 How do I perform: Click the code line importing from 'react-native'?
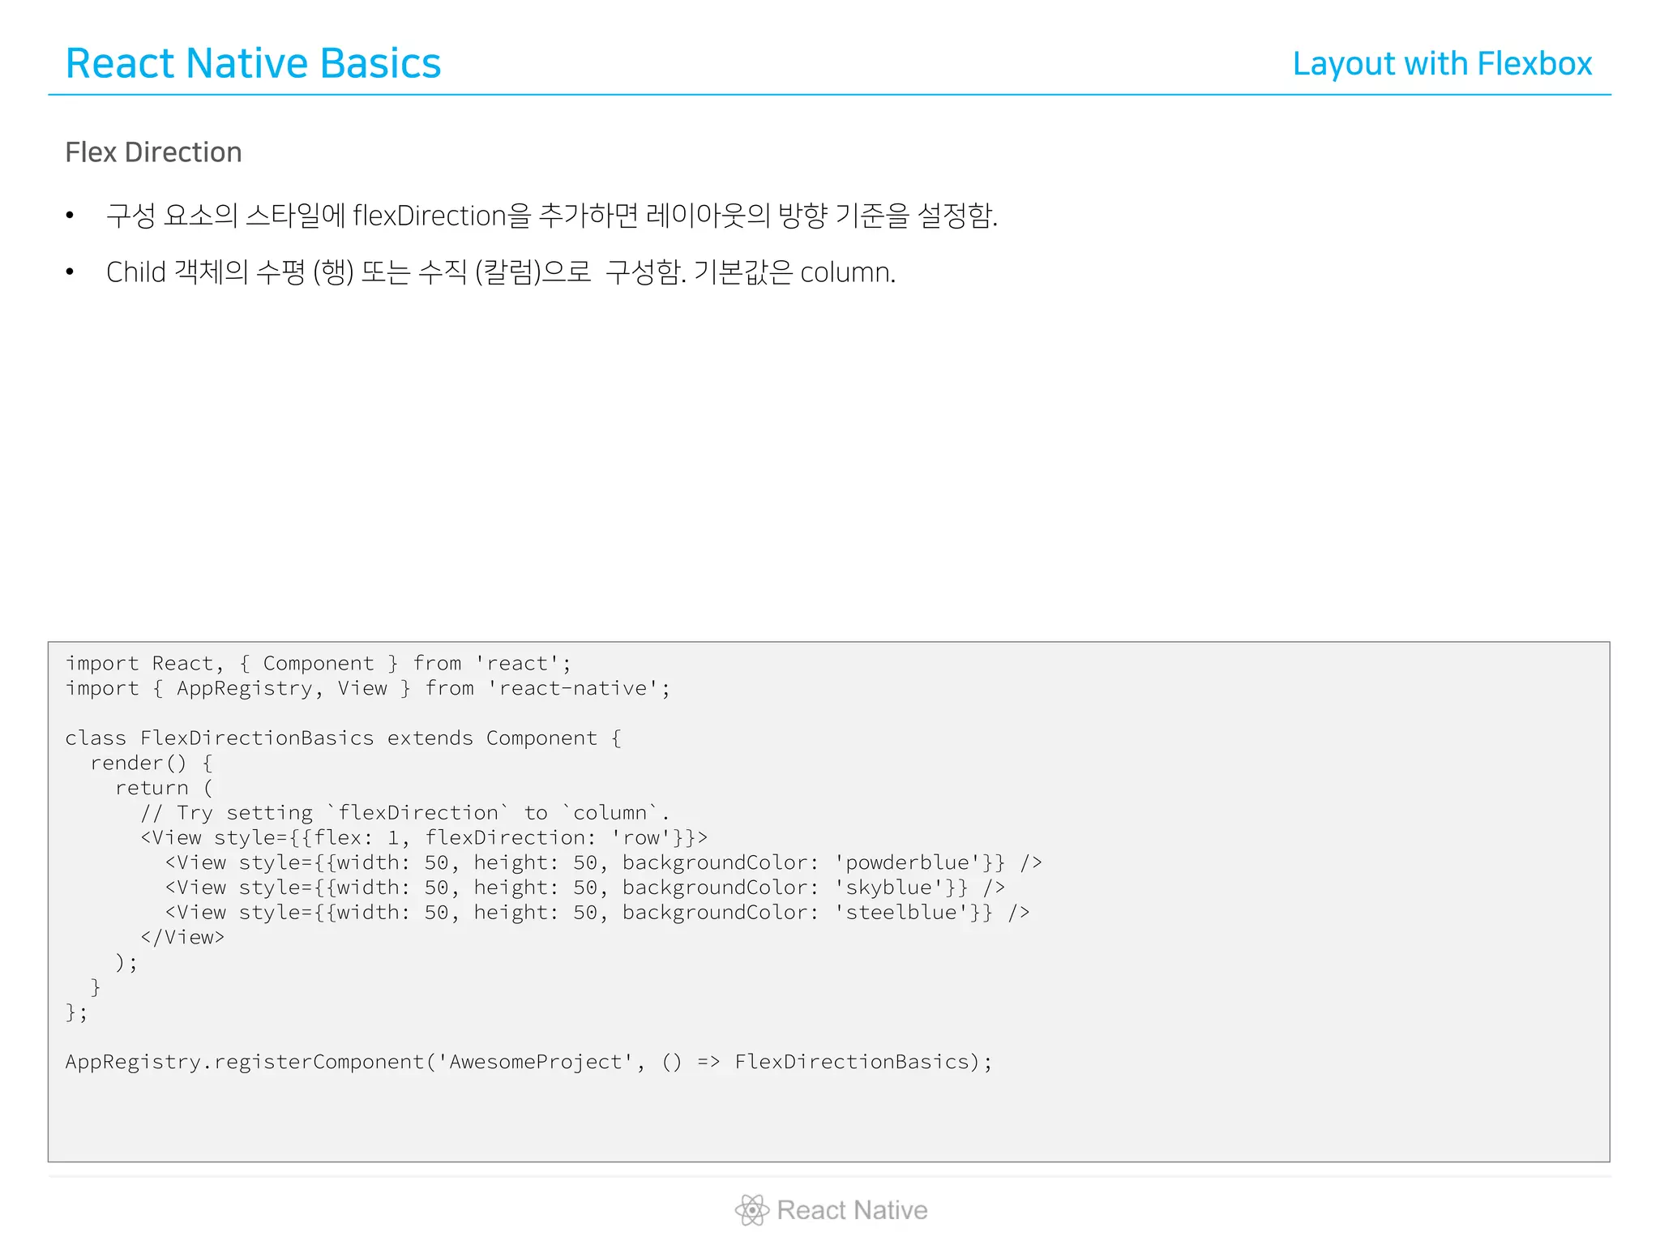pyautogui.click(x=368, y=689)
